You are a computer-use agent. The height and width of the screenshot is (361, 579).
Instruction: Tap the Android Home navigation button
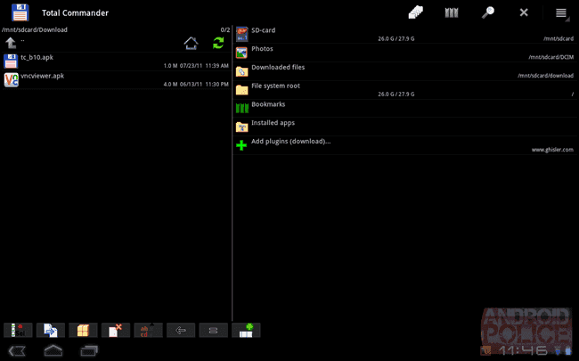click(53, 350)
